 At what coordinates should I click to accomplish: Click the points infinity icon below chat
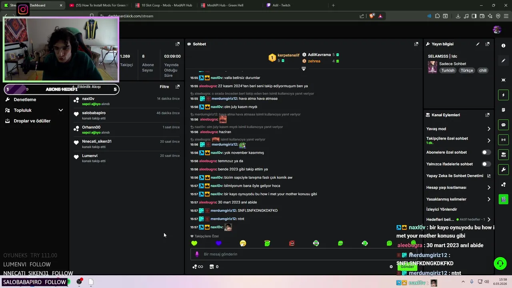click(x=198, y=267)
